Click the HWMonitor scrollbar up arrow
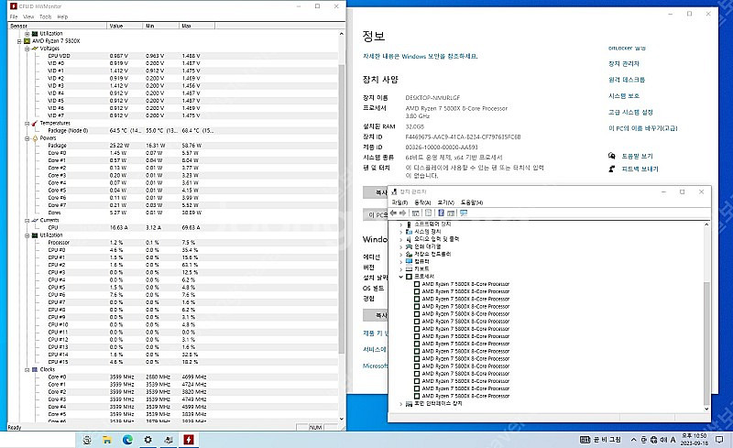 341,34
